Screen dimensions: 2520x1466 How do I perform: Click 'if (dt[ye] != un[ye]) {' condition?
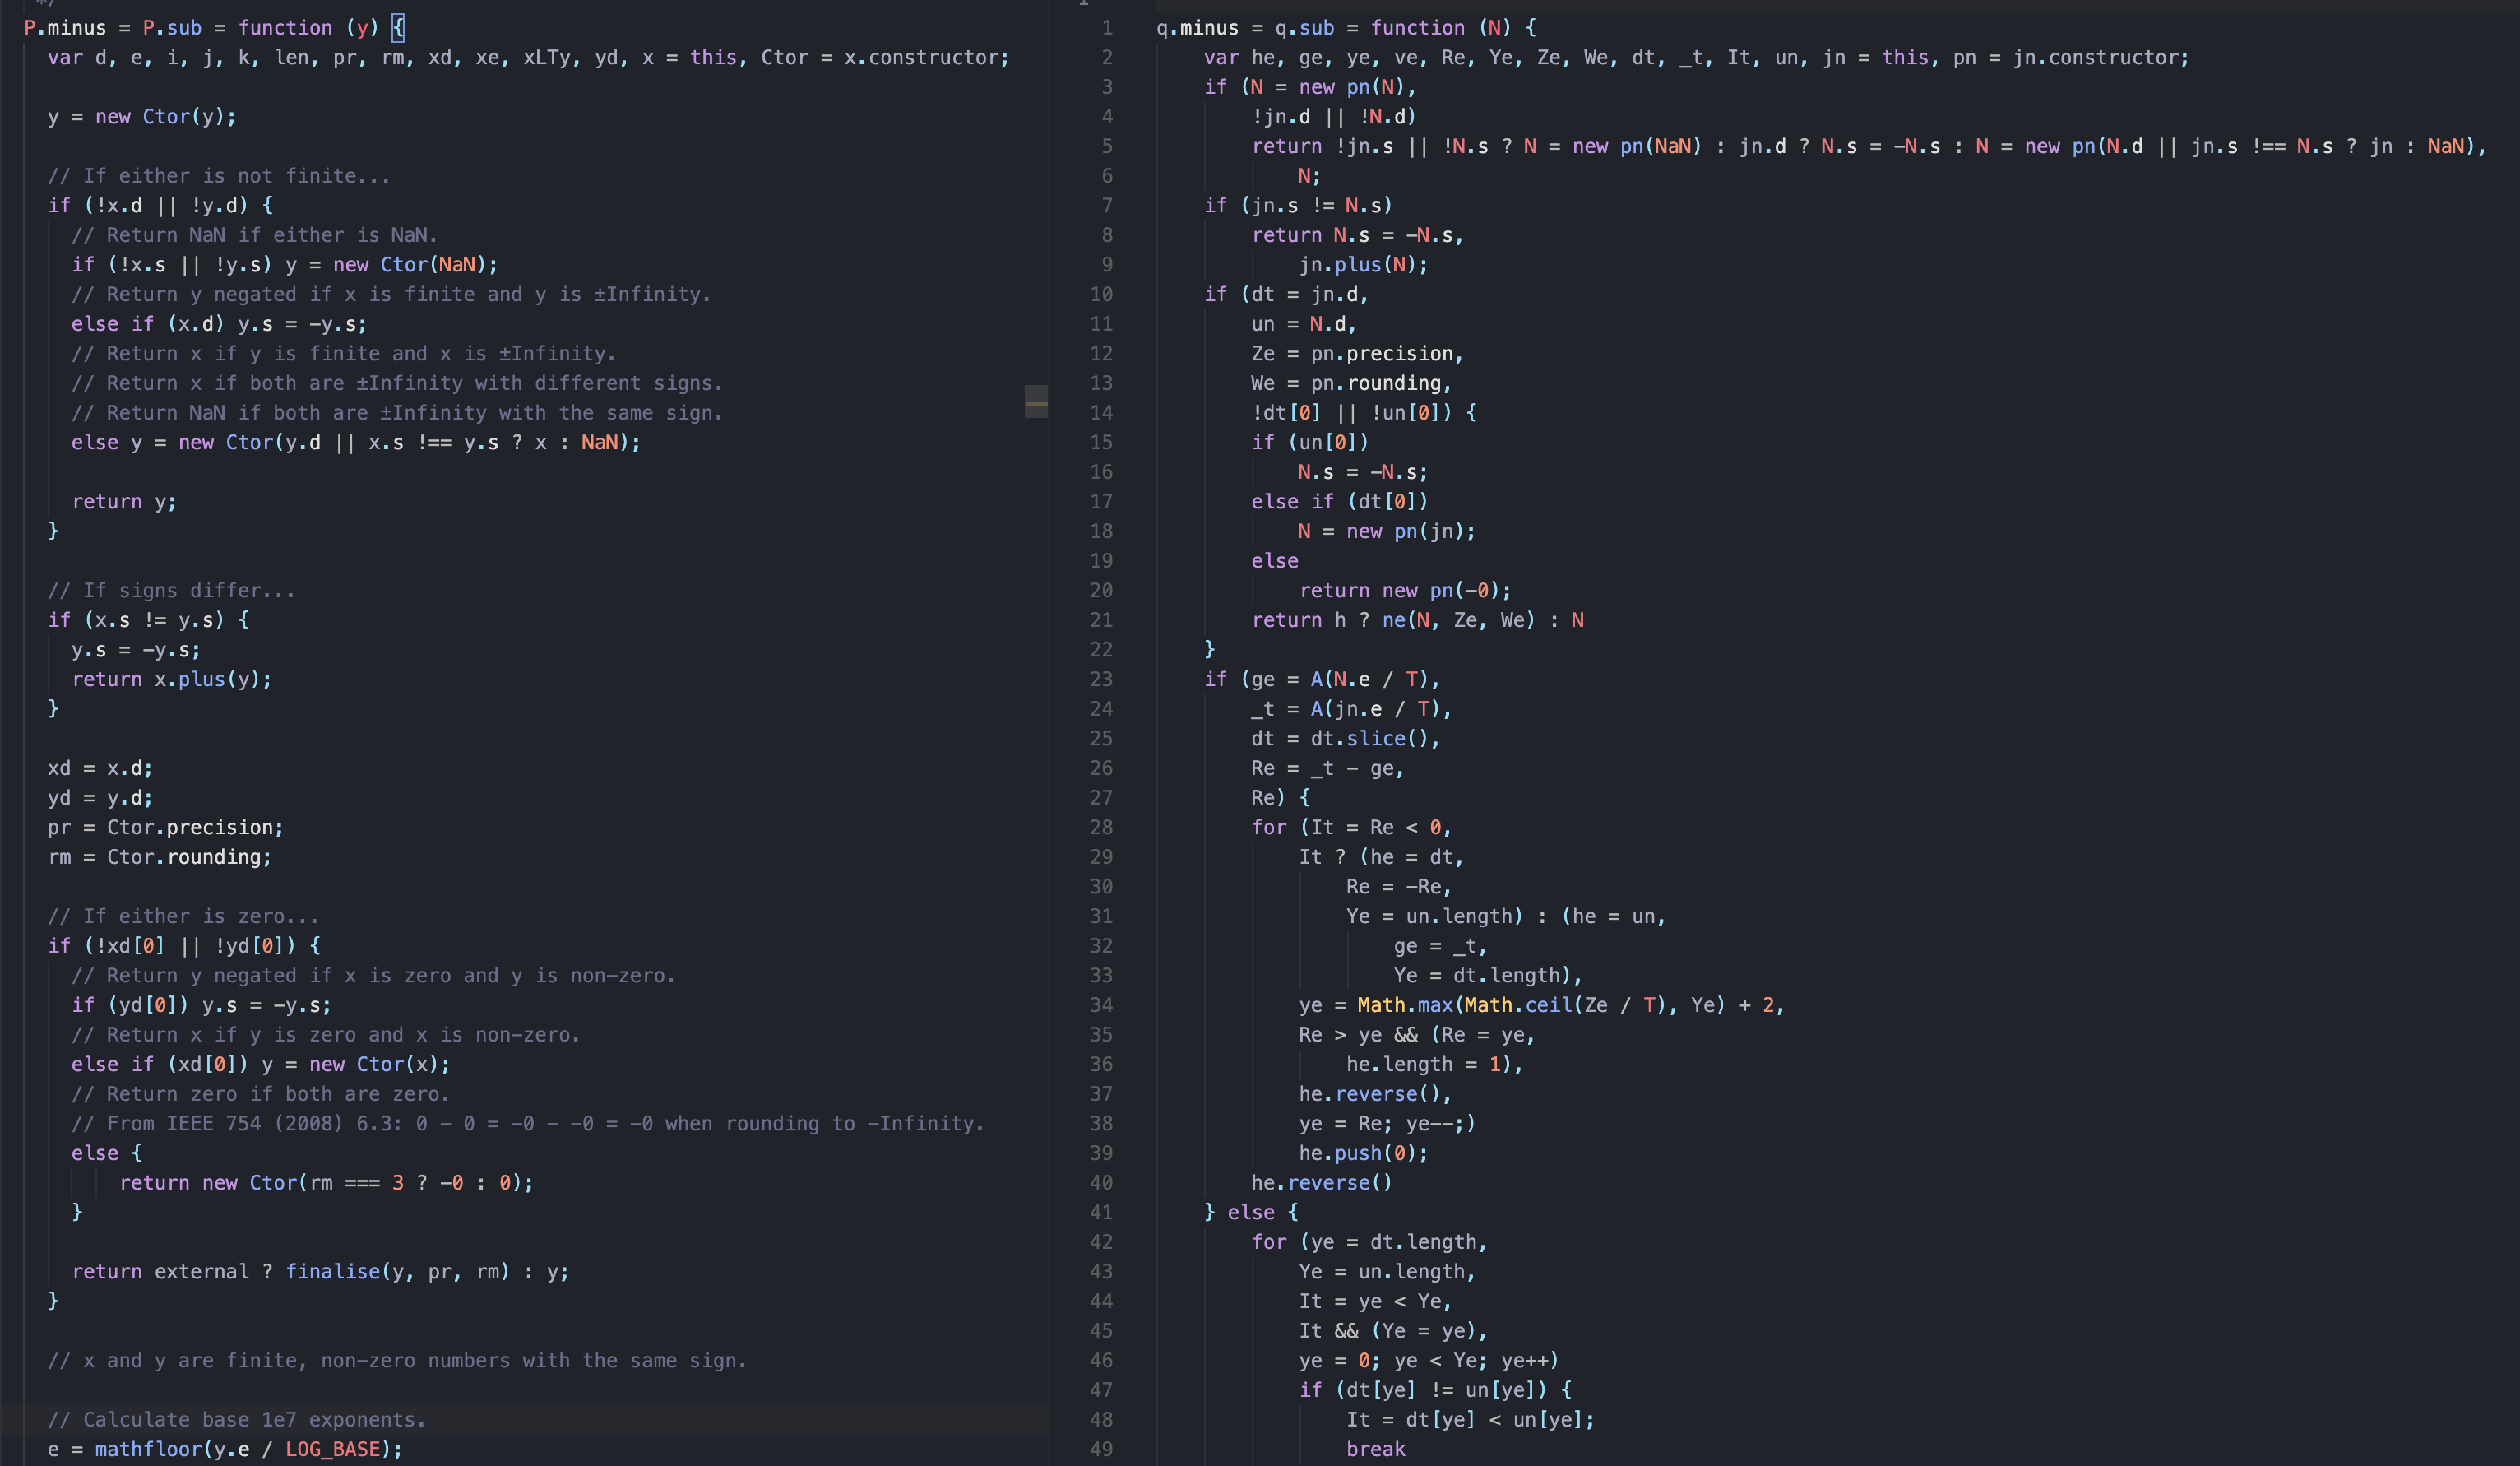pos(1435,1390)
